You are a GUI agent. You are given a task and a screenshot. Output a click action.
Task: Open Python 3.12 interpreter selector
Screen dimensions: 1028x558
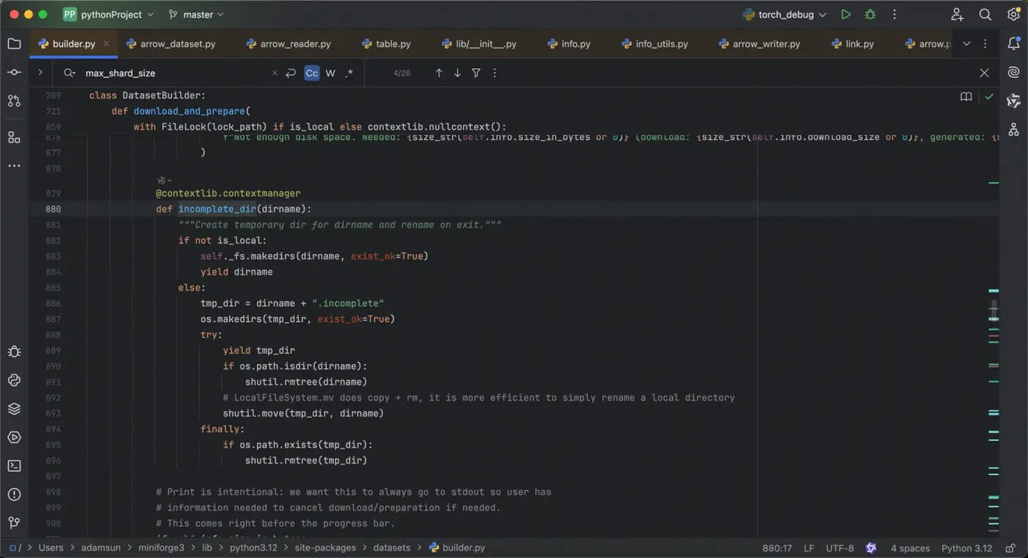pos(966,548)
